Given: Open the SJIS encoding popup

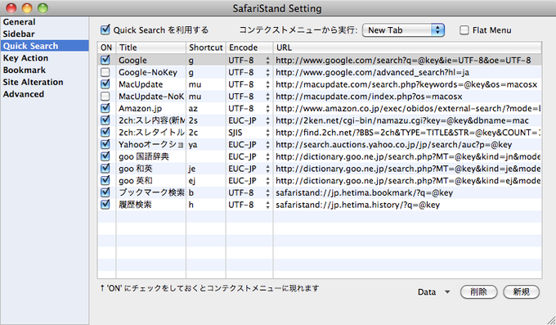Looking at the screenshot, I should tap(249, 133).
